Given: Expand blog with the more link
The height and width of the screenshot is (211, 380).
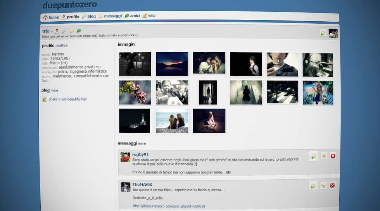Looking at the screenshot, I should pyautogui.click(x=54, y=91).
